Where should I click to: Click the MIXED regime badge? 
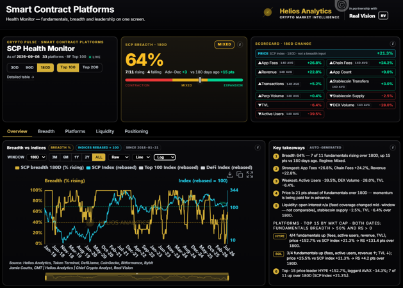(x=224, y=44)
